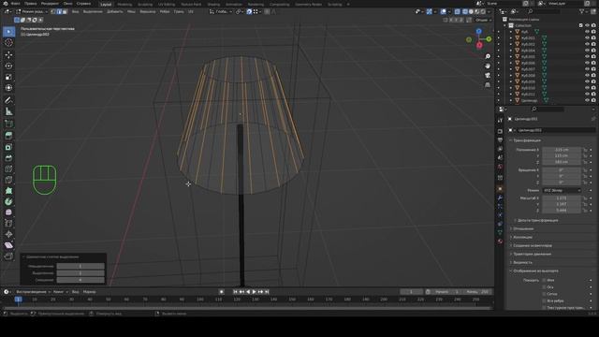
Task: Toggle Collection exclude checkbox in outliner
Action: click(581, 25)
